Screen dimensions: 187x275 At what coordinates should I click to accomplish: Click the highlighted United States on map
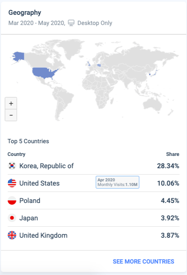(45, 73)
